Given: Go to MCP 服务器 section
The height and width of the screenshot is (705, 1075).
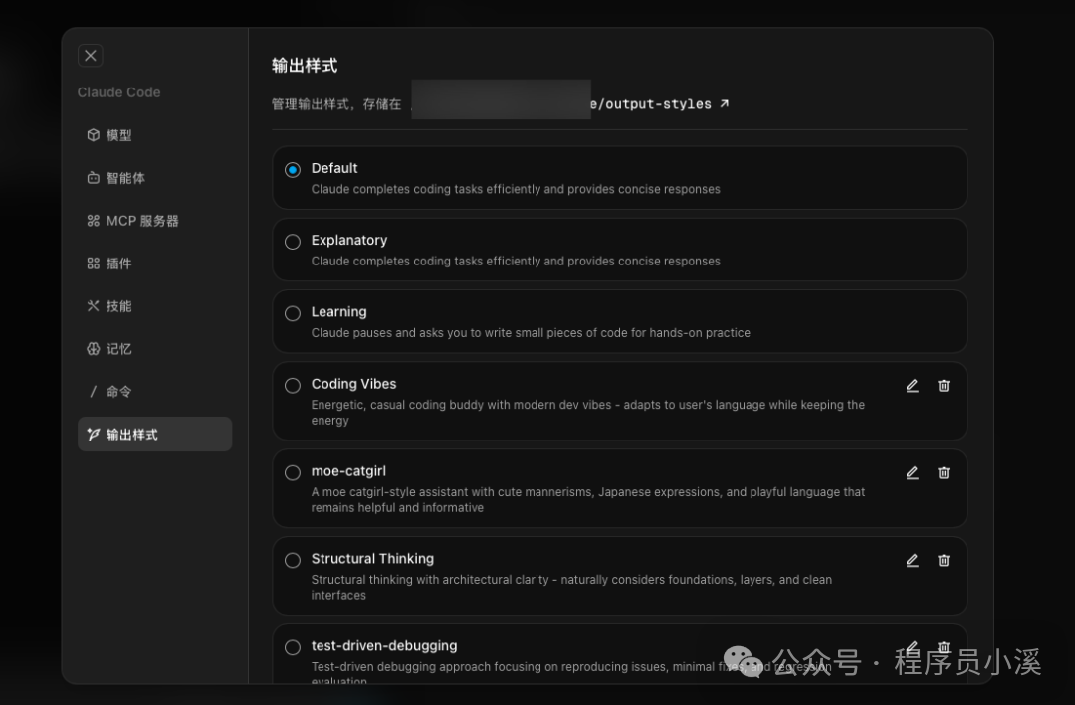Looking at the screenshot, I should tap(155, 221).
